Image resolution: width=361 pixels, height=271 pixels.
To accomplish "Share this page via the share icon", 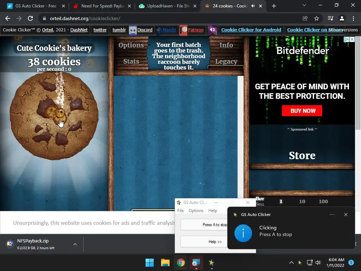I will pos(305,18).
